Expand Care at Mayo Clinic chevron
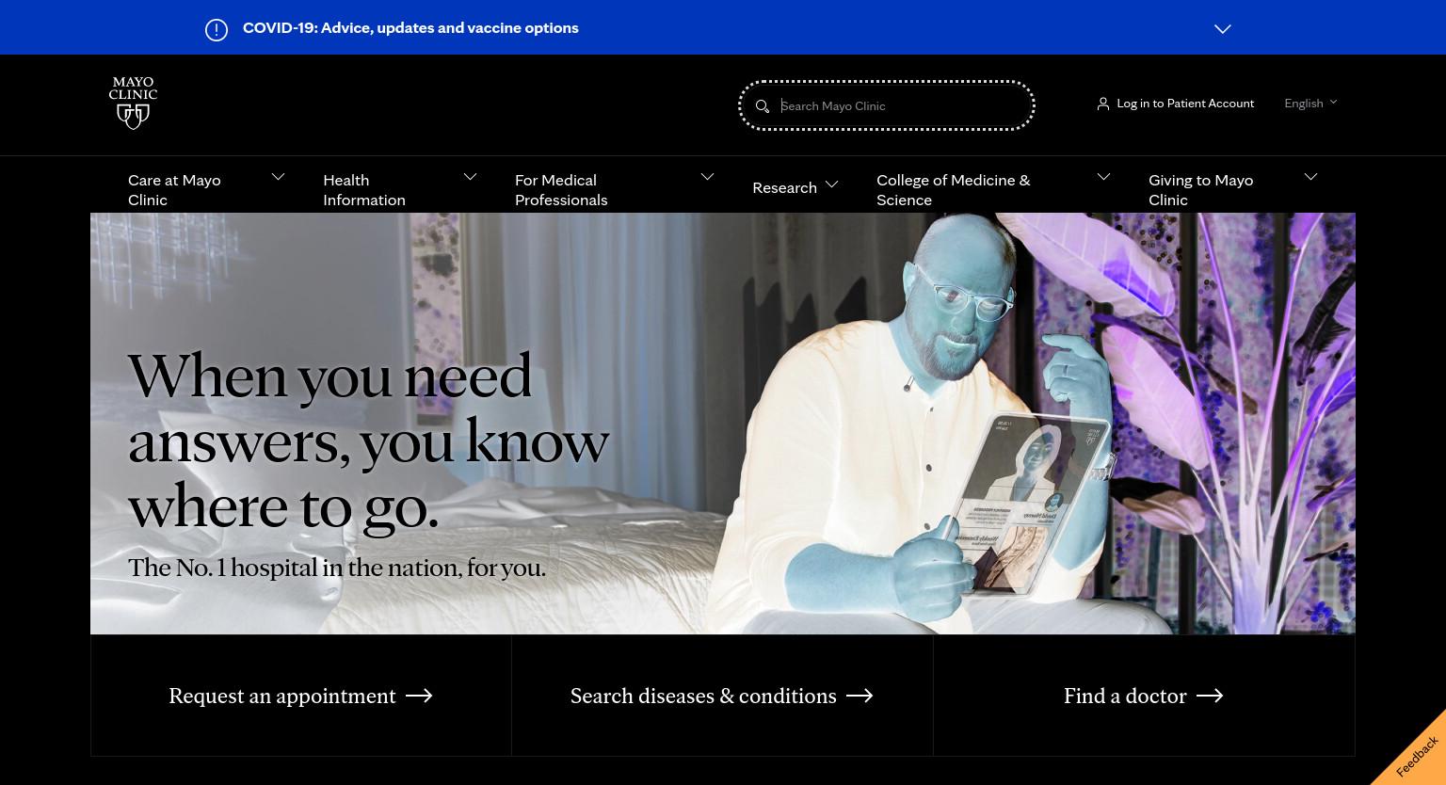Viewport: 1446px width, 785px height. [x=278, y=177]
